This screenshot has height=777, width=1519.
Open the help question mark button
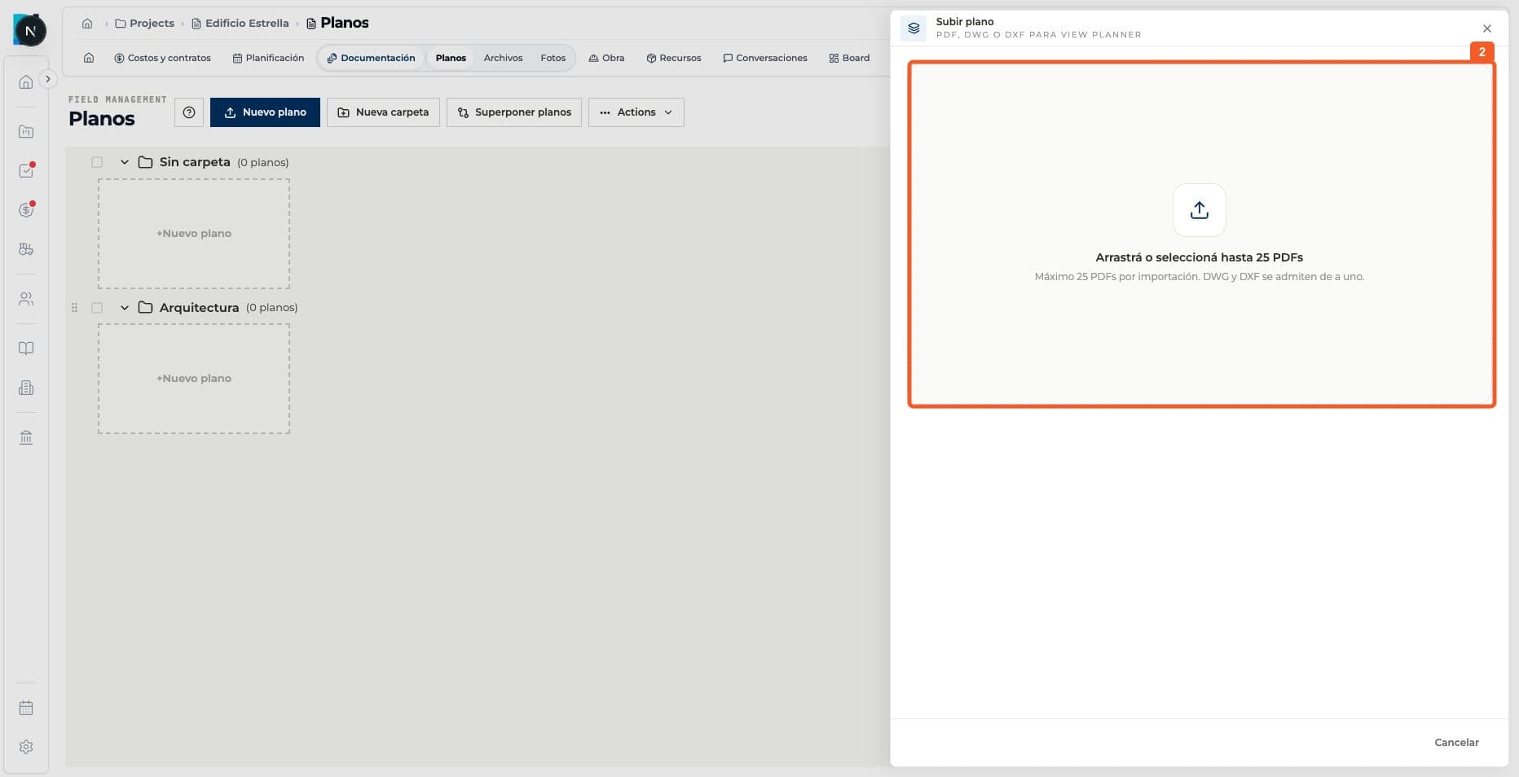[x=189, y=112]
